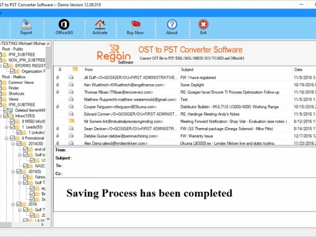Image resolution: width=316 pixels, height=237 pixels.
Task: Minimize the OST to PST Converter window
Action: click(x=301, y=4)
